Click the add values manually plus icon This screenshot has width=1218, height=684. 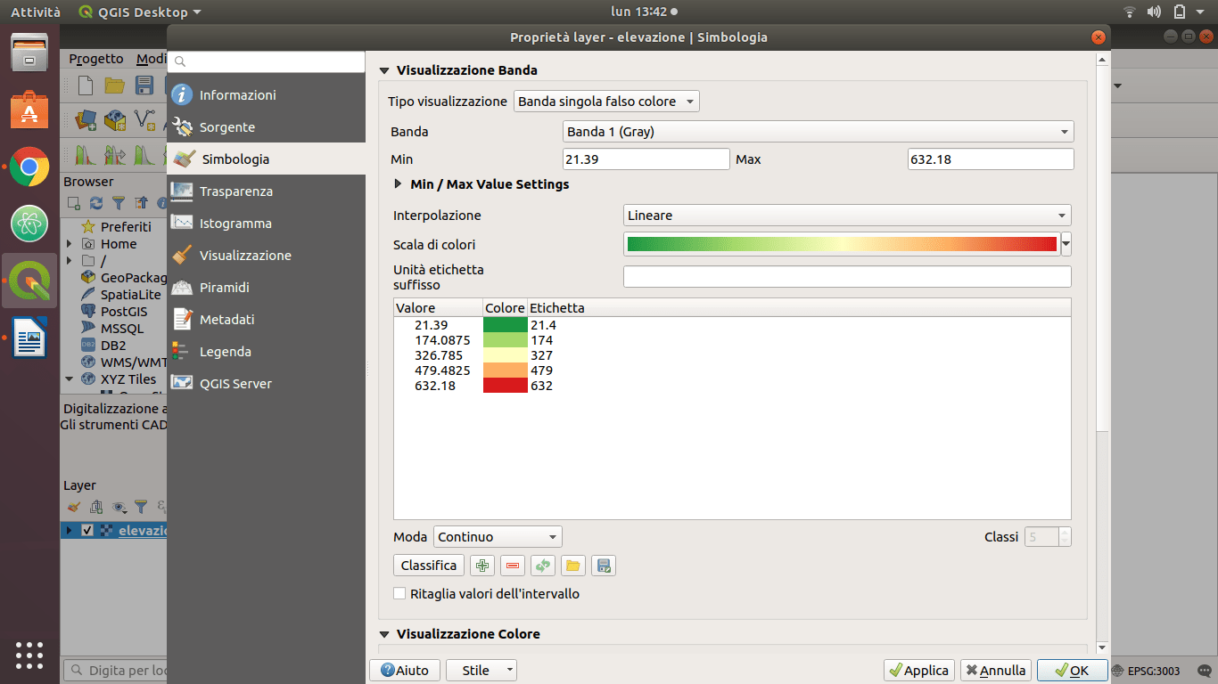click(482, 566)
